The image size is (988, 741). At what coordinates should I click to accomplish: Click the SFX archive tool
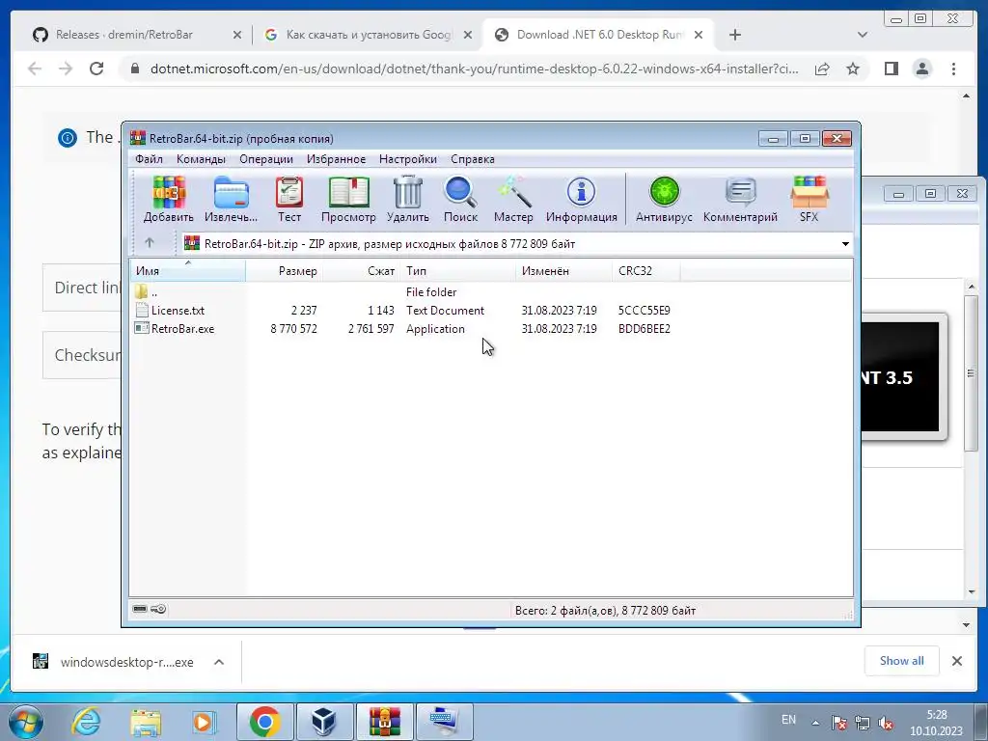[810, 200]
